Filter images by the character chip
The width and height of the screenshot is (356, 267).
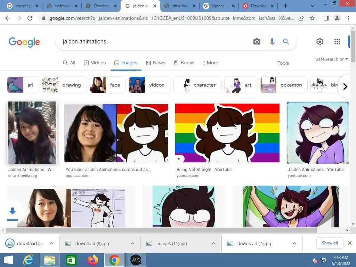coord(197,85)
